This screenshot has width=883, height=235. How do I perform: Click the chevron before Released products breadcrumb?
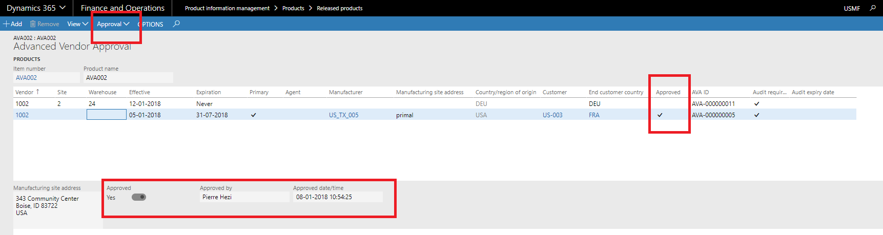311,8
